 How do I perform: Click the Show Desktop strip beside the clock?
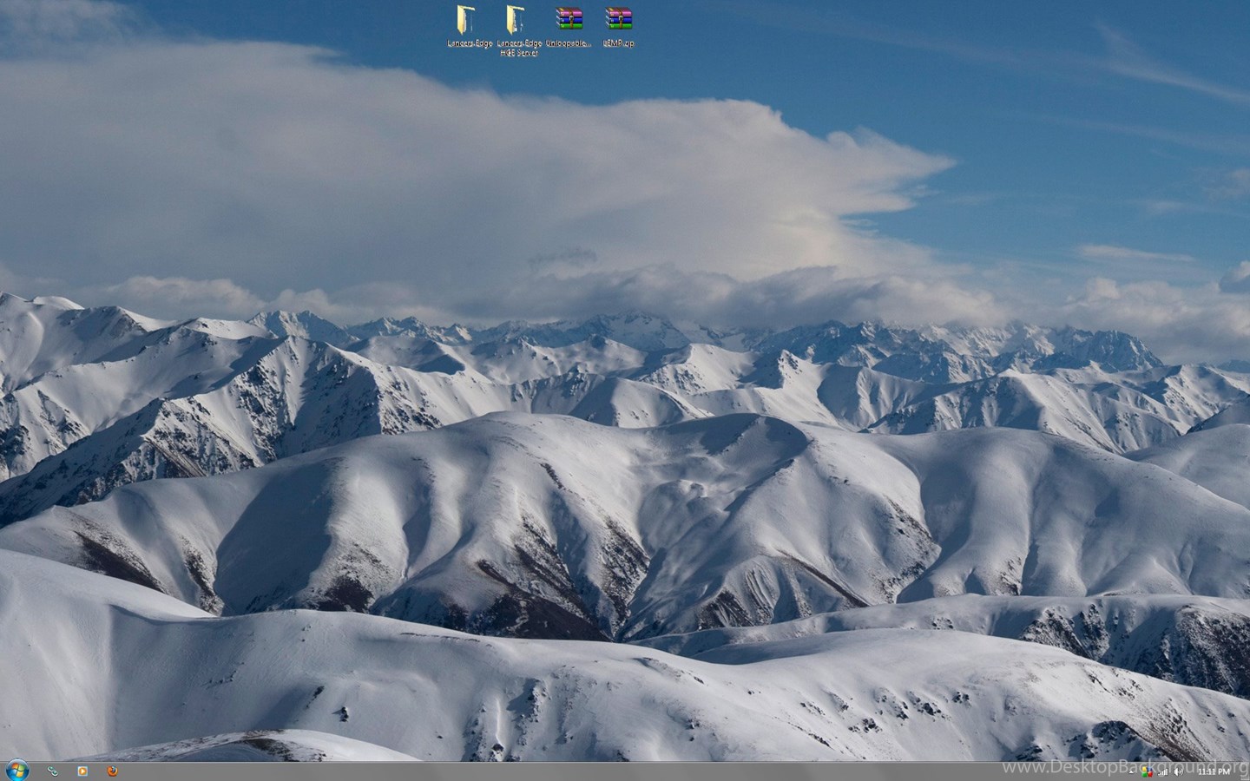[x=1245, y=771]
